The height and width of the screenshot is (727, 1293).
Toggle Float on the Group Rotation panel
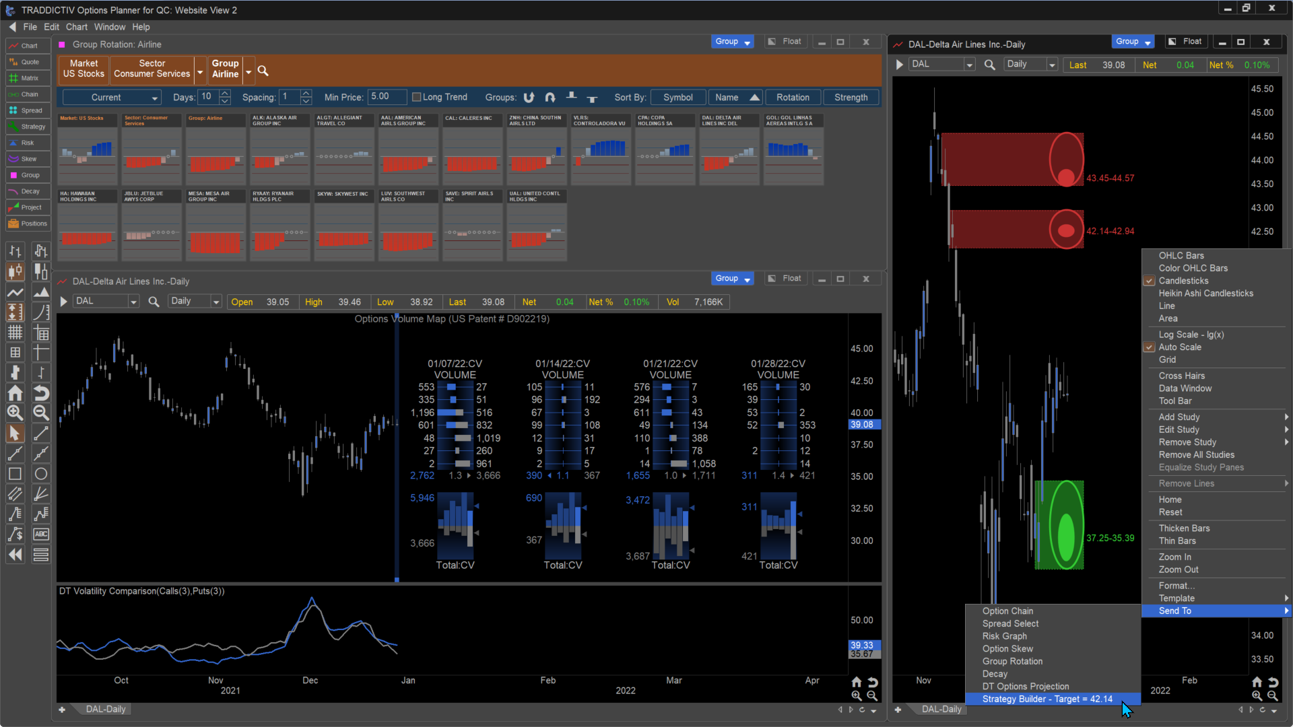click(x=785, y=42)
